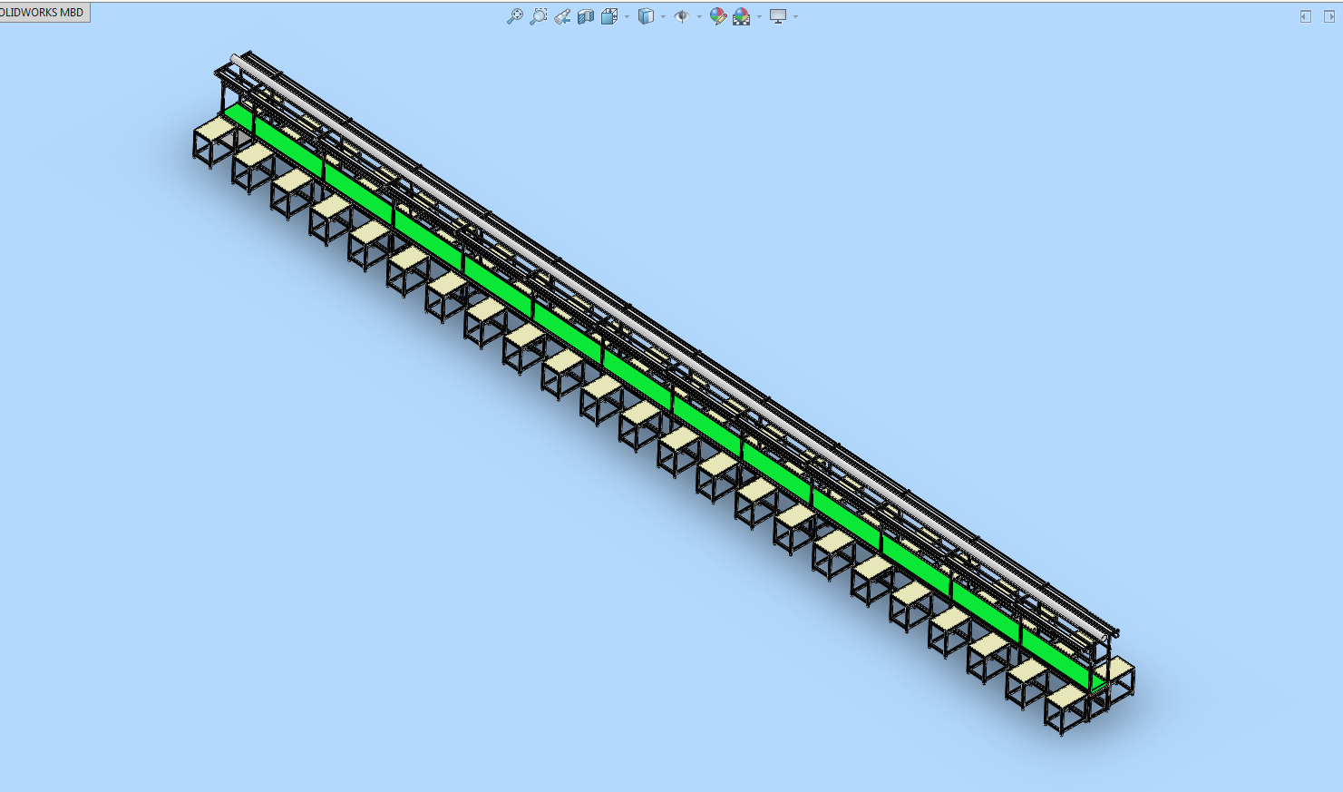The height and width of the screenshot is (792, 1343).
Task: Click the View Orientation cube icon
Action: point(609,16)
